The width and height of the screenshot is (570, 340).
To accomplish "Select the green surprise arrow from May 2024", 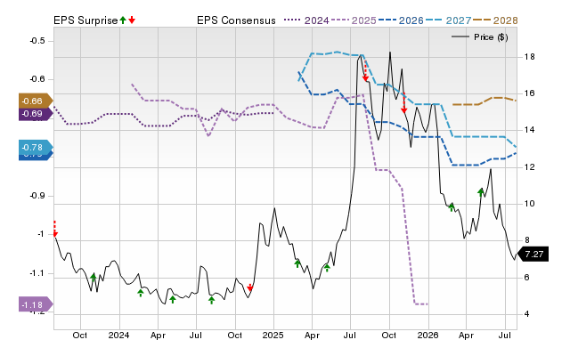I will [173, 299].
